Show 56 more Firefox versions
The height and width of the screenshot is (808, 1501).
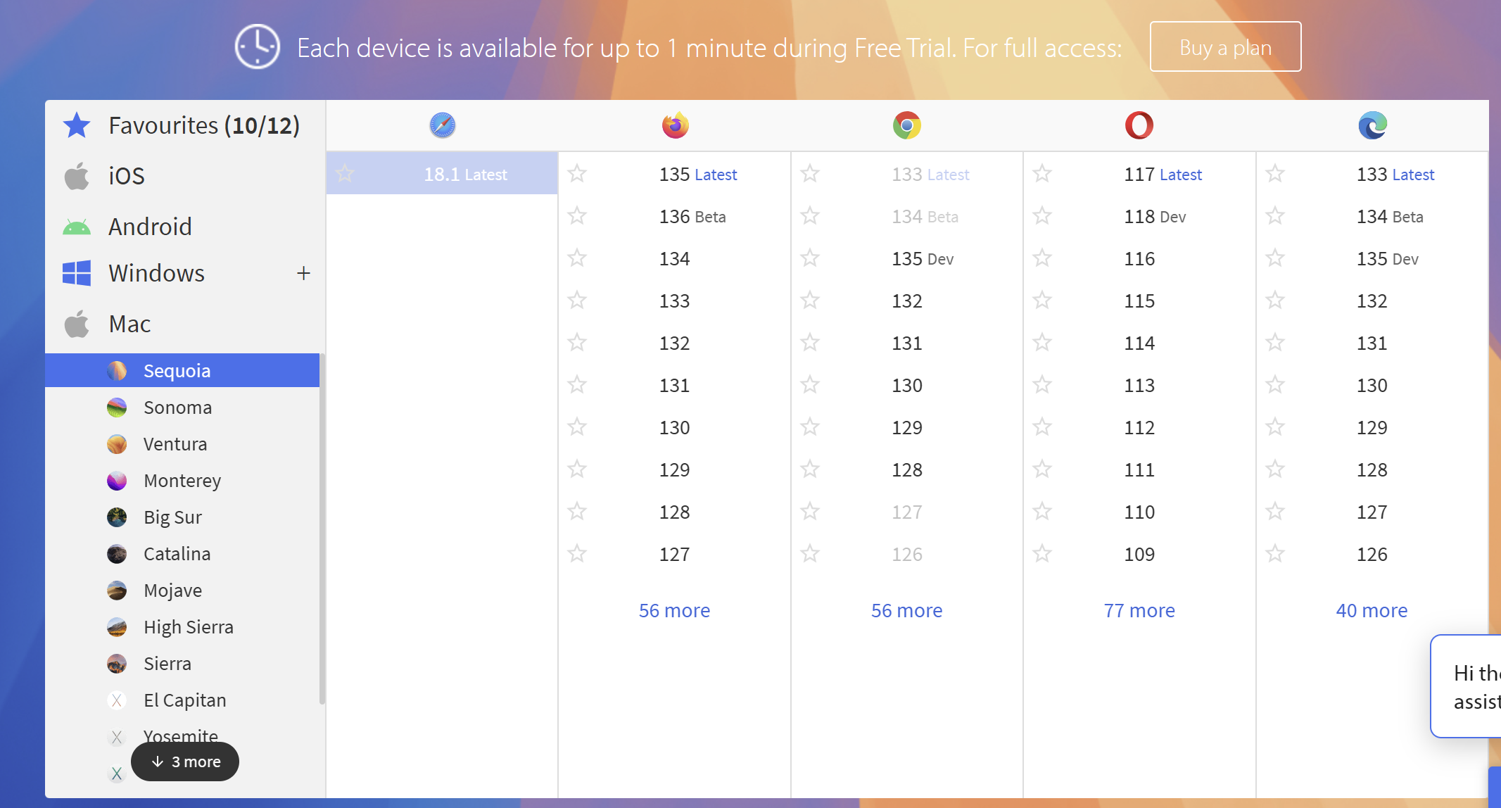[674, 610]
